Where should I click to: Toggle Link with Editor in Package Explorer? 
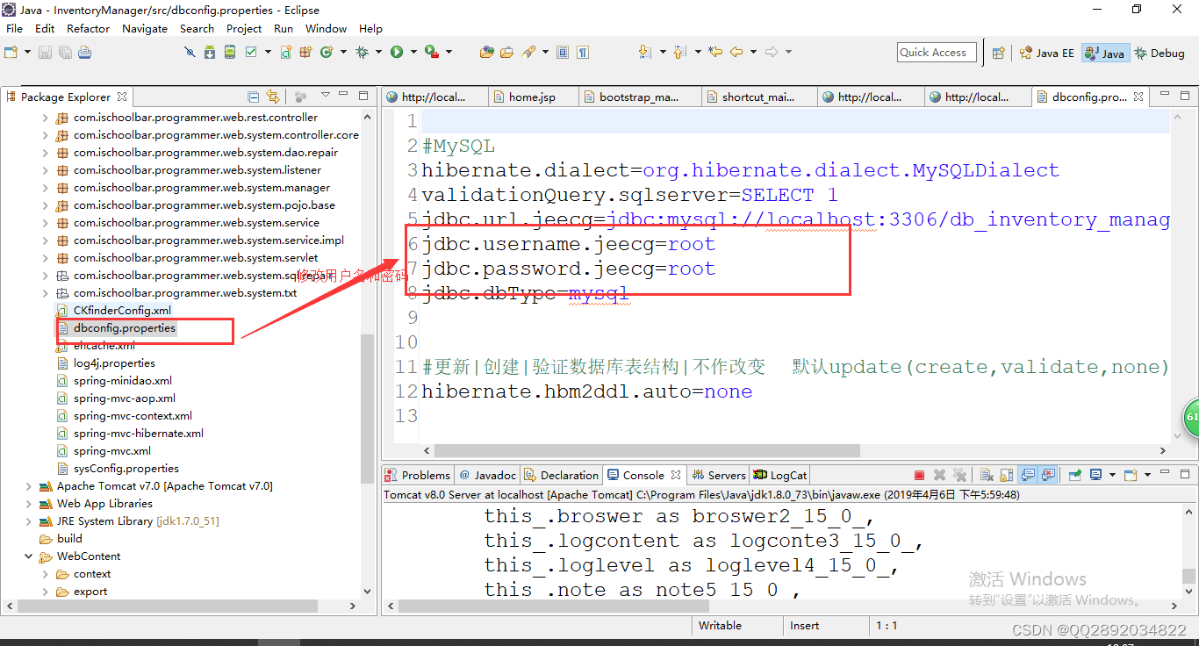pyautogui.click(x=273, y=97)
